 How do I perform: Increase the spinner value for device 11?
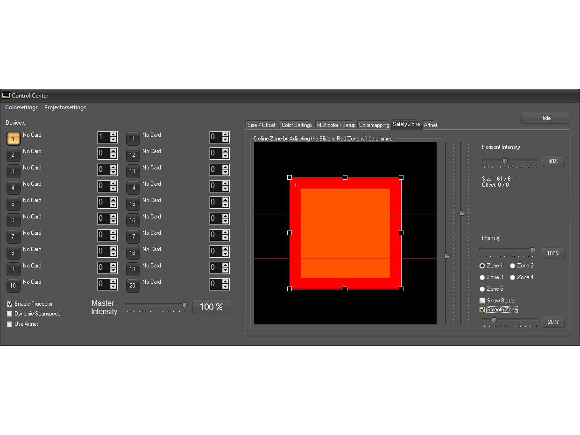click(226, 134)
